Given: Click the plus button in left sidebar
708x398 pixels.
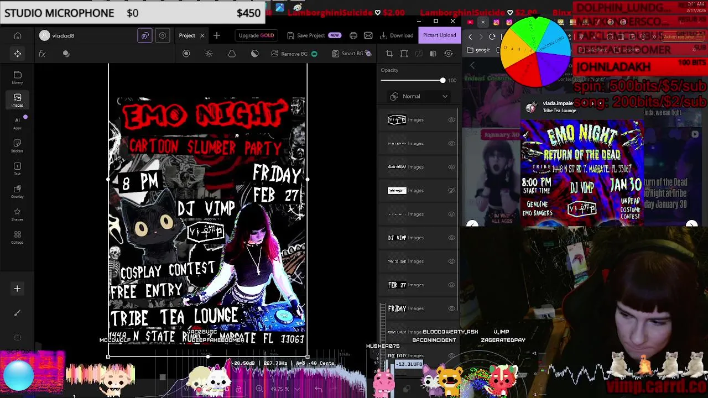Looking at the screenshot, I should pos(17,289).
